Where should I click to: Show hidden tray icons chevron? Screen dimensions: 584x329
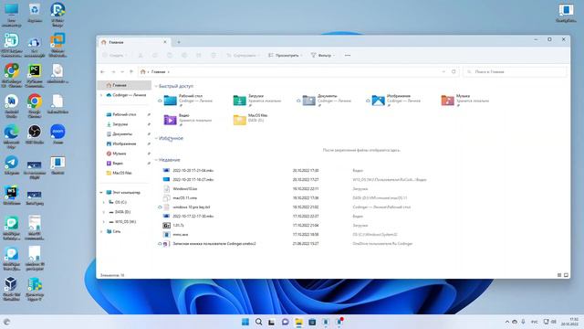pyautogui.click(x=507, y=322)
